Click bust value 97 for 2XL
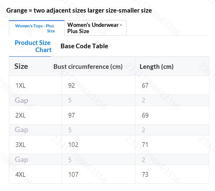The image size is (215, 191). coord(72,115)
